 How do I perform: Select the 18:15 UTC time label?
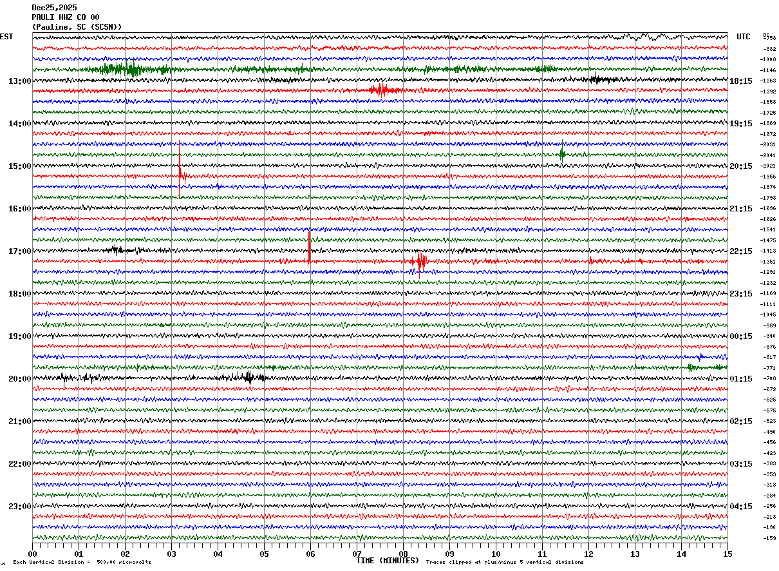pos(741,81)
